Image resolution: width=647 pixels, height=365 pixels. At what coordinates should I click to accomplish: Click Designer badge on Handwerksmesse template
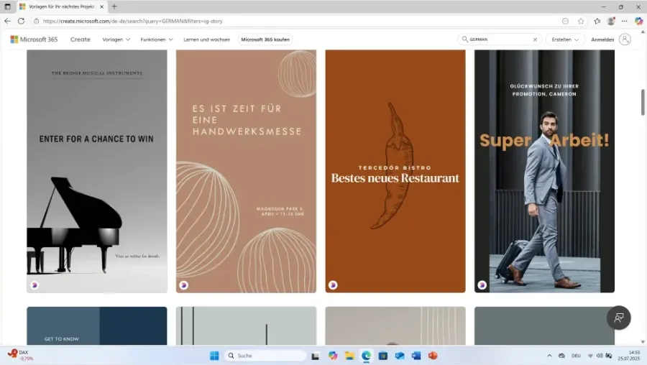click(183, 285)
